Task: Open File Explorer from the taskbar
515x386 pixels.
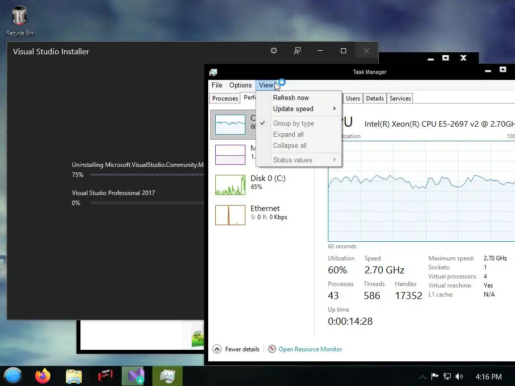Action: 73,376
